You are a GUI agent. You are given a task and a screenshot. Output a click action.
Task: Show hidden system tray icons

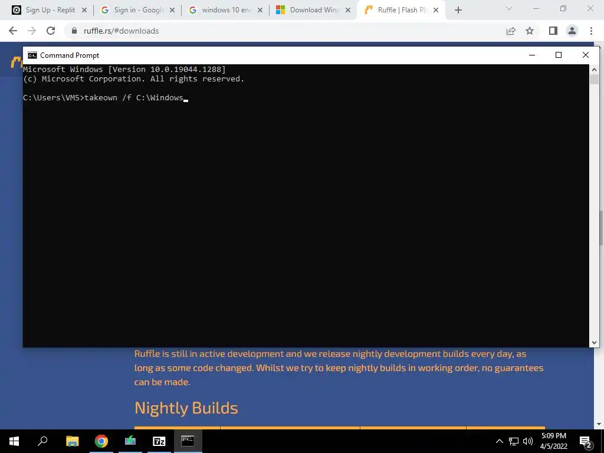pyautogui.click(x=499, y=441)
